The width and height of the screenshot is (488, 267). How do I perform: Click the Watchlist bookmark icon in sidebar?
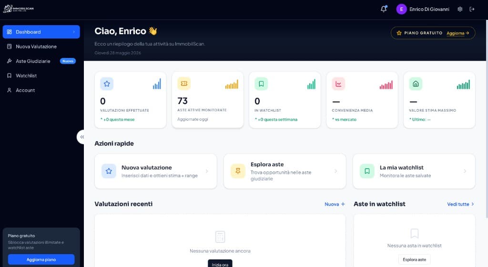pyautogui.click(x=10, y=76)
